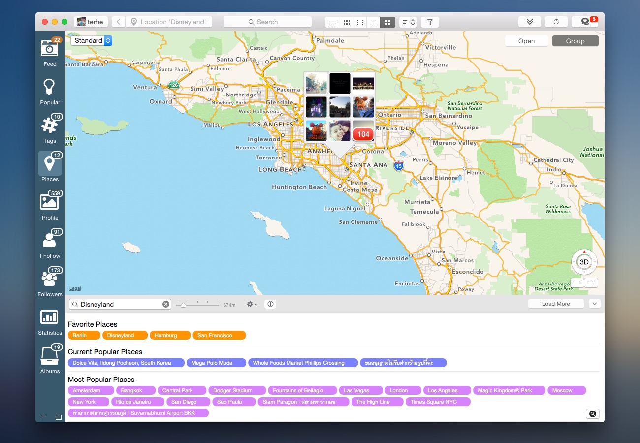640x443 pixels.
Task: Click the double chevron down button
Action: [x=530, y=22]
